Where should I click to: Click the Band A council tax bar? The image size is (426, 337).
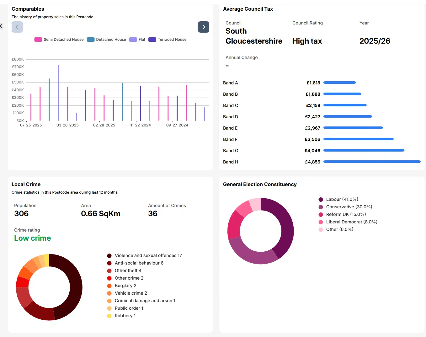coord(339,83)
